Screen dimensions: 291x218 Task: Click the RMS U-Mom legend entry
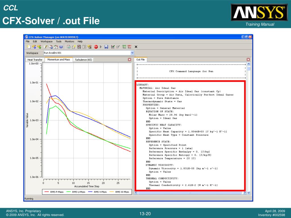[76, 192]
